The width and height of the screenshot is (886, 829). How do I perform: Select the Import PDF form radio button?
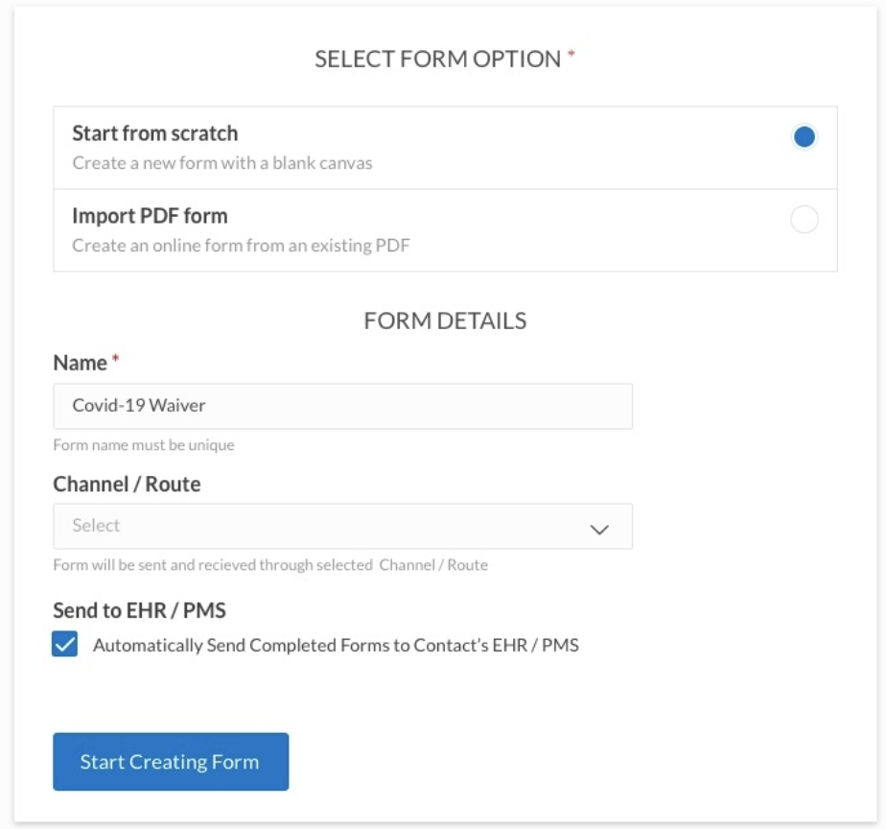[804, 220]
